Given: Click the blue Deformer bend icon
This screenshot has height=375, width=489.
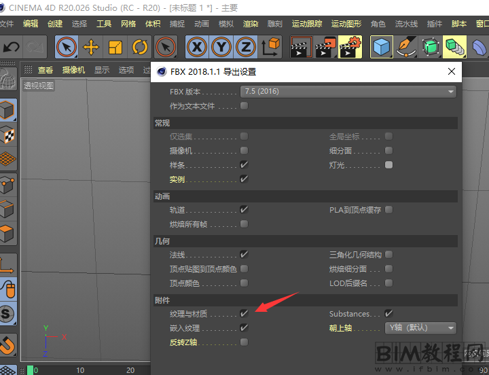Looking at the screenshot, I should point(479,47).
